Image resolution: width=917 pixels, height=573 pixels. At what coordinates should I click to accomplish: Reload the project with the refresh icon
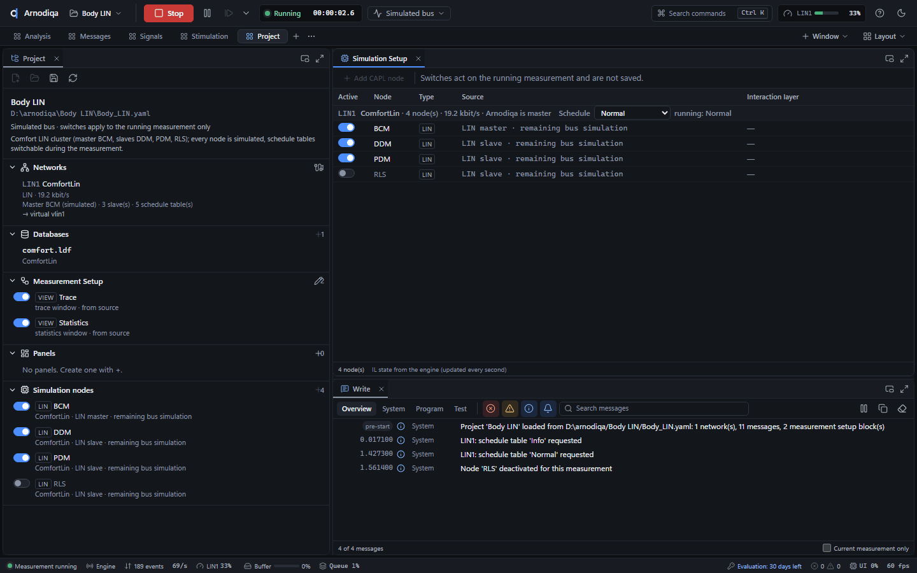(x=73, y=78)
